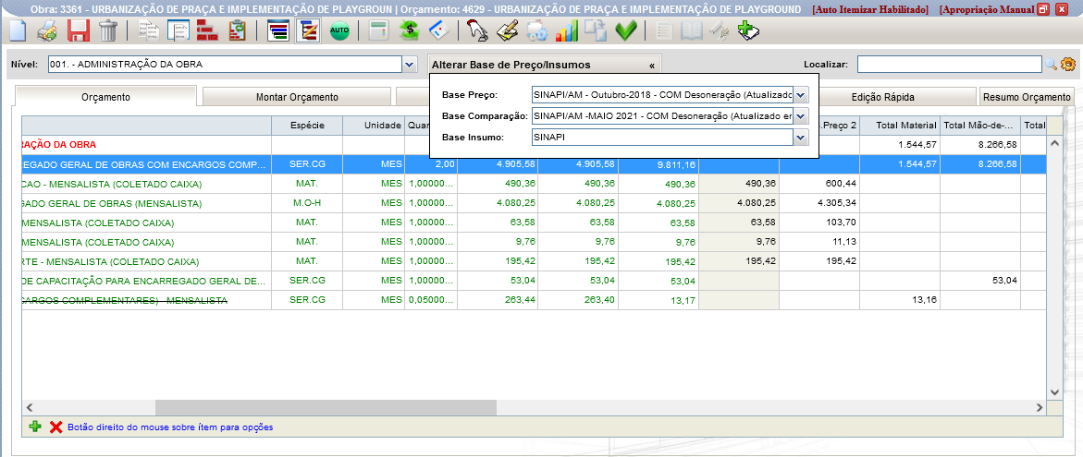Viewport: 1083px width, 457px height.
Task: Click the strikethrough CARGOS COMPLEMENTARES row
Action: [x=535, y=300]
